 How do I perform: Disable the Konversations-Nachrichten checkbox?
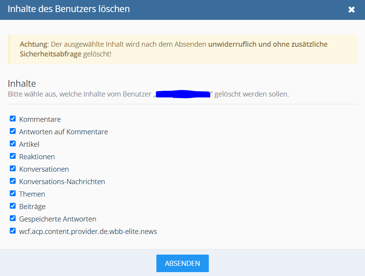13,181
